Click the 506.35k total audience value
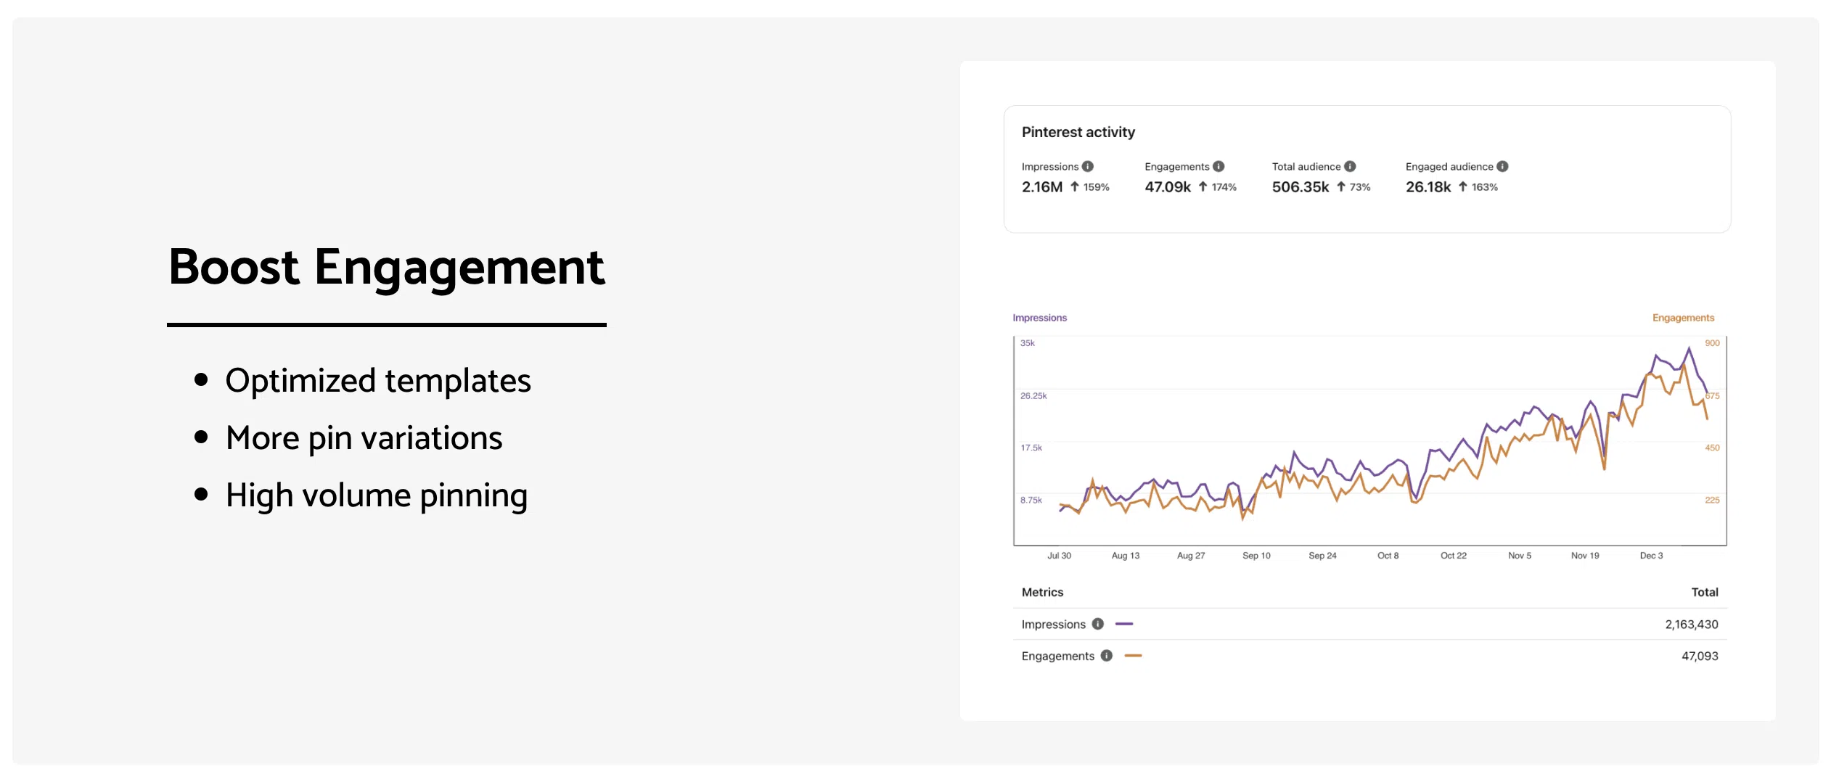Screen dimensions: 1839x782 1300,187
